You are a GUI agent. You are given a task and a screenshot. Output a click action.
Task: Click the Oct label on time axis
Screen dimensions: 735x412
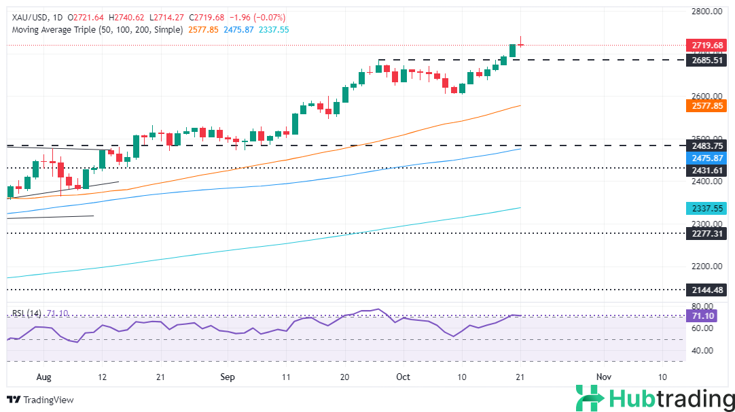click(404, 377)
